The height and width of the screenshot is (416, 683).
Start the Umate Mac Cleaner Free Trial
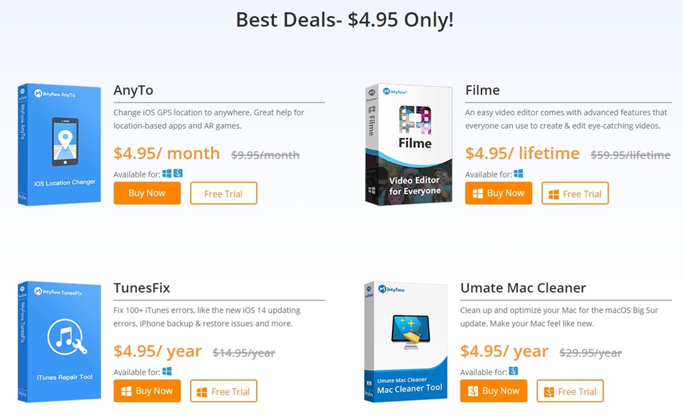click(x=570, y=391)
